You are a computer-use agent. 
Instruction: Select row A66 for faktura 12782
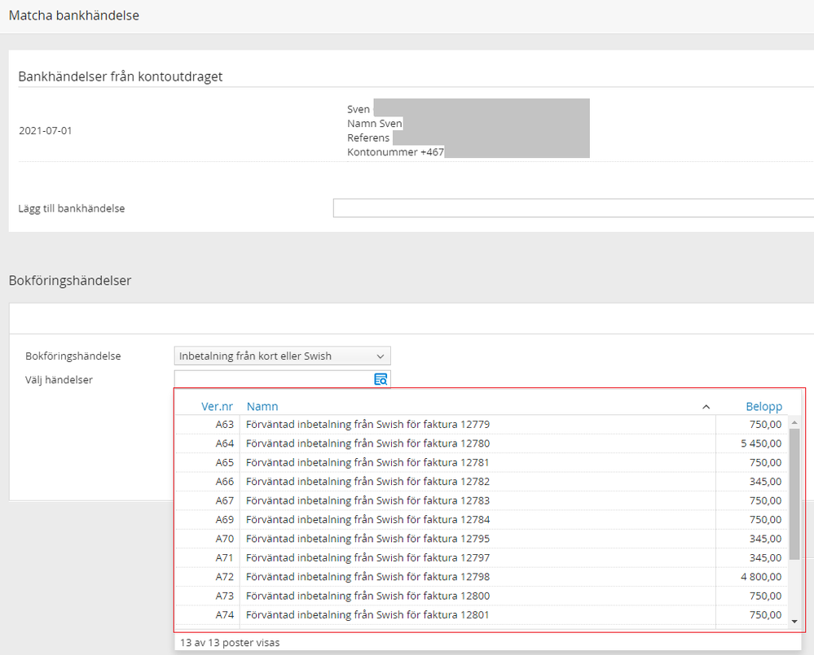coord(367,482)
